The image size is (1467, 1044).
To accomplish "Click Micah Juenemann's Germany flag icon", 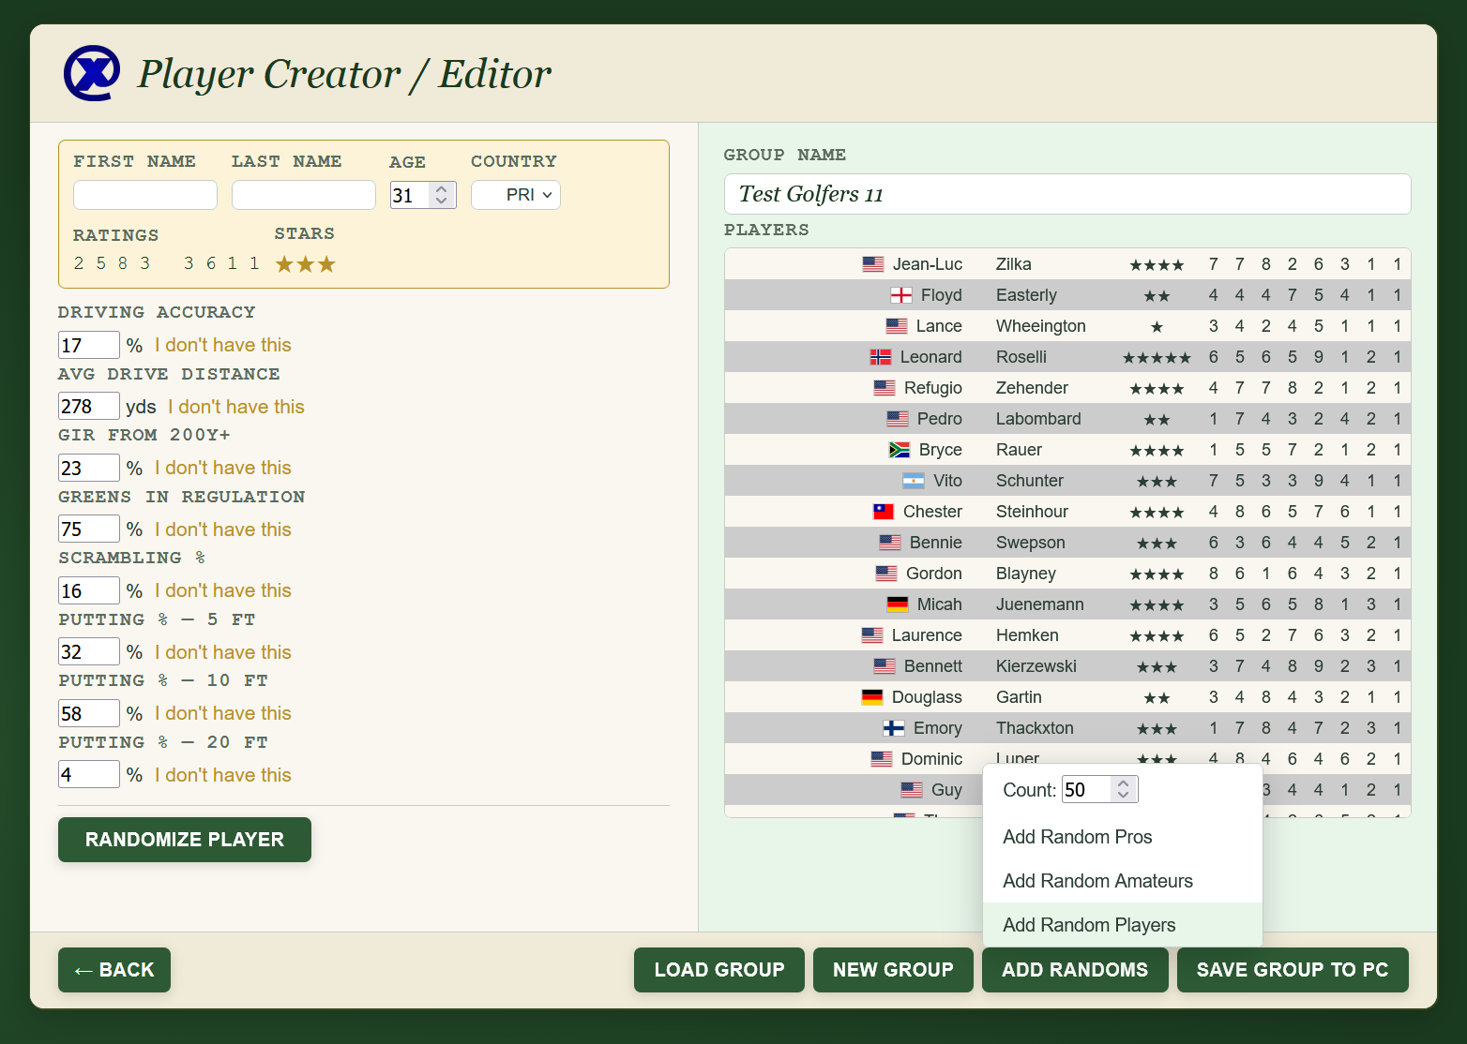I will pyautogui.click(x=898, y=604).
